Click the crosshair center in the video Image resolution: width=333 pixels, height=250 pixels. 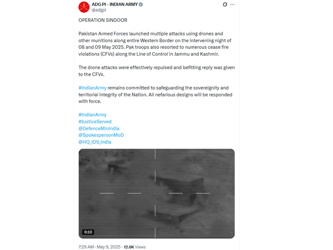click(155, 193)
